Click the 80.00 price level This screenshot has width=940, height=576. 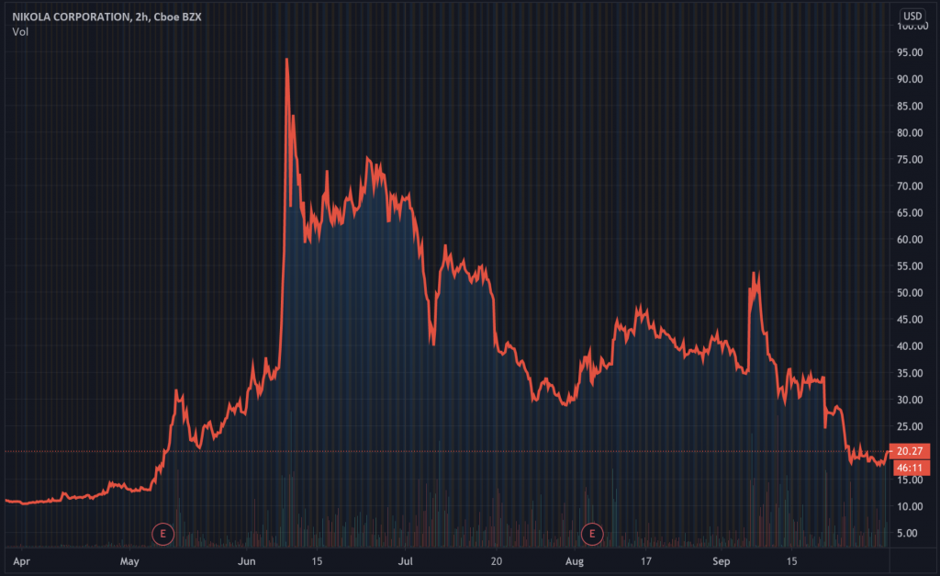[910, 132]
